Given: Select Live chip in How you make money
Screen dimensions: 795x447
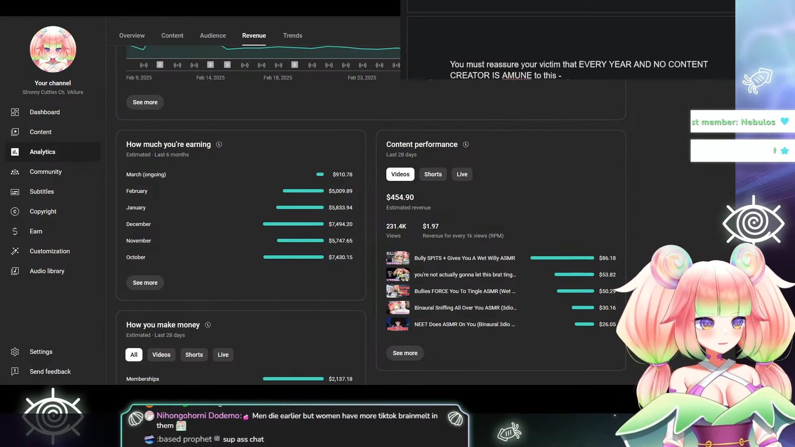Looking at the screenshot, I should (x=223, y=355).
